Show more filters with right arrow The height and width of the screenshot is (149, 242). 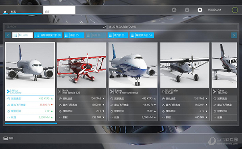pos(234,35)
